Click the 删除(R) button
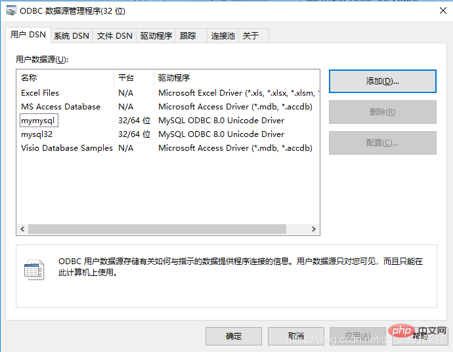Image resolution: width=453 pixels, height=352 pixels. [x=383, y=112]
